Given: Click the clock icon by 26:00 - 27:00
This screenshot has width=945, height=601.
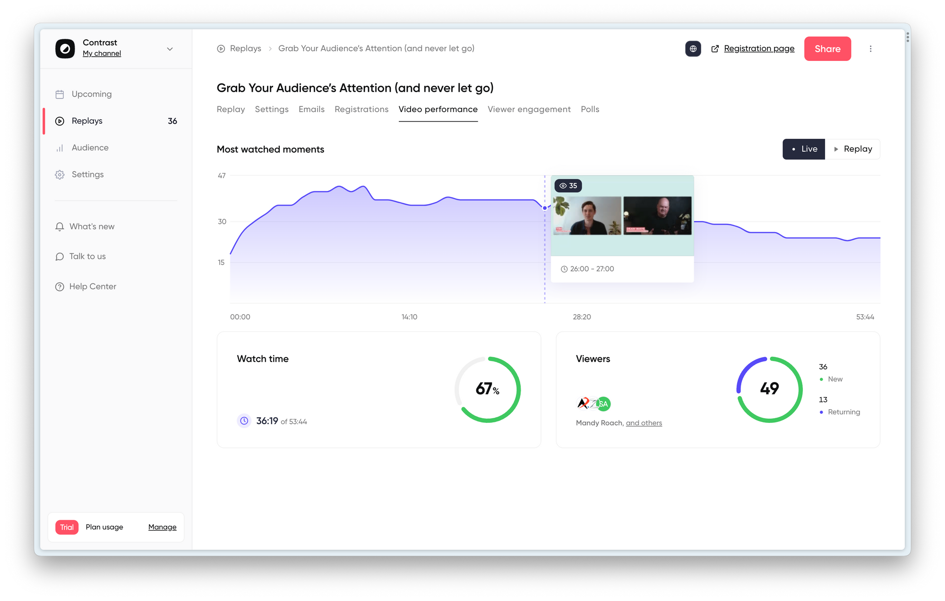Looking at the screenshot, I should pyautogui.click(x=564, y=269).
